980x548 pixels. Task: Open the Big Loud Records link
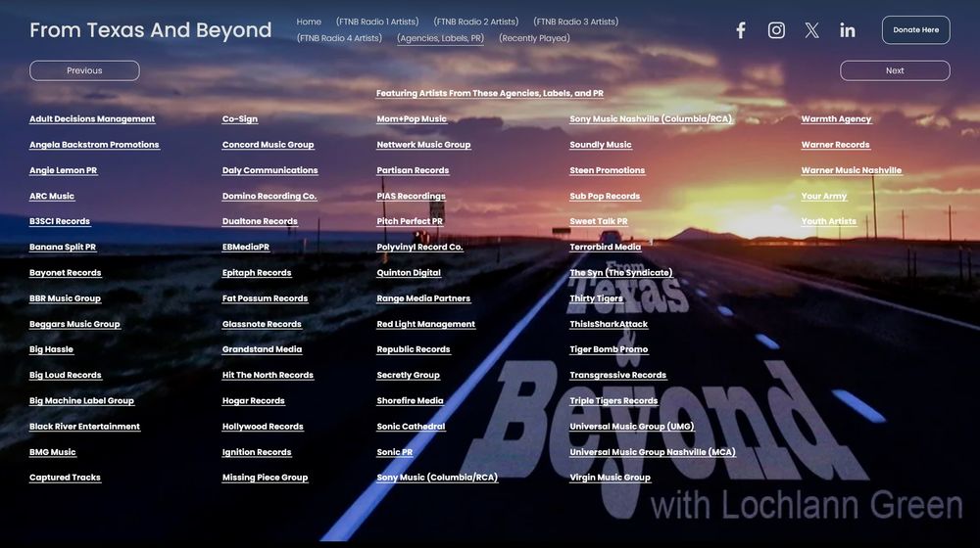tap(65, 375)
